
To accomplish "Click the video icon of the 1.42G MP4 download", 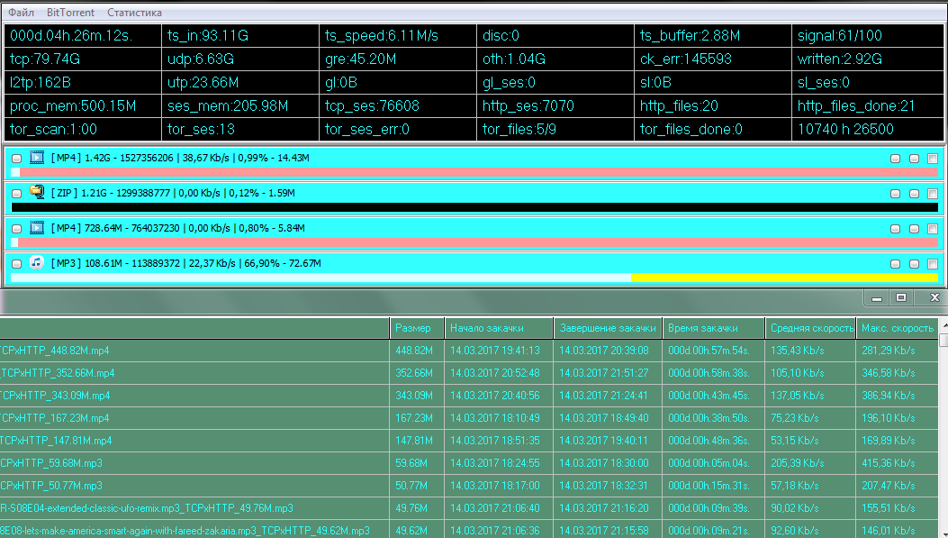I will point(37,157).
